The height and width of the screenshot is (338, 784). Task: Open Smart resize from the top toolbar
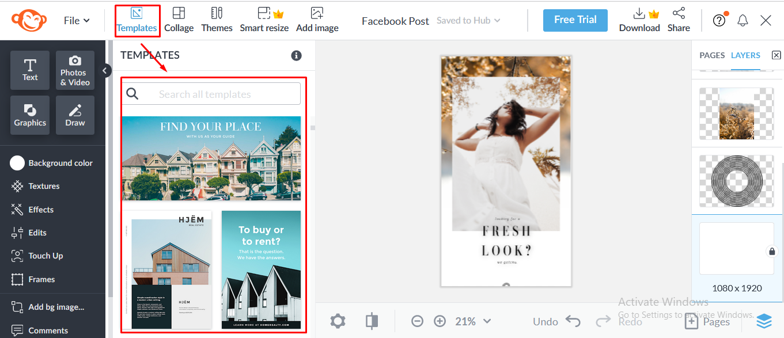click(x=264, y=19)
